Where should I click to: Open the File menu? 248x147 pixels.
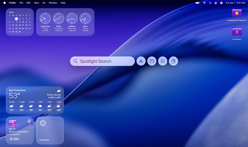[x=21, y=3]
